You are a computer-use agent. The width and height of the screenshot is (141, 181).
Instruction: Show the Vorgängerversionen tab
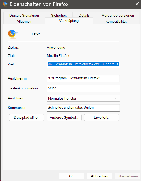[118, 15]
